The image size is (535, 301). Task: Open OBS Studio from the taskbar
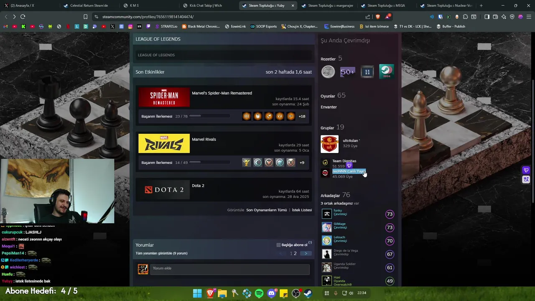coord(296,293)
